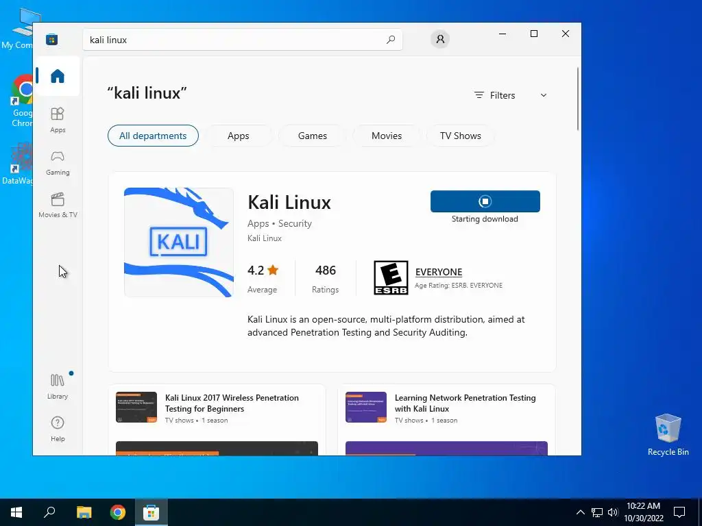Open Help in Store sidebar
702x526 pixels.
coord(58,429)
